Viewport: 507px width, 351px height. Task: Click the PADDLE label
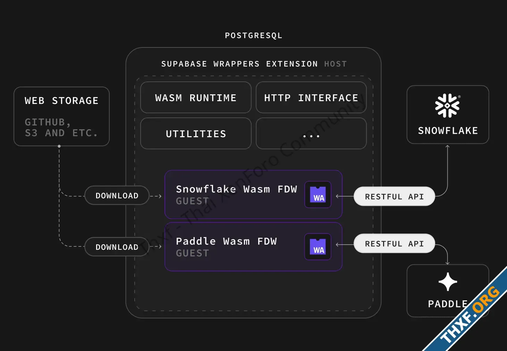(448, 304)
